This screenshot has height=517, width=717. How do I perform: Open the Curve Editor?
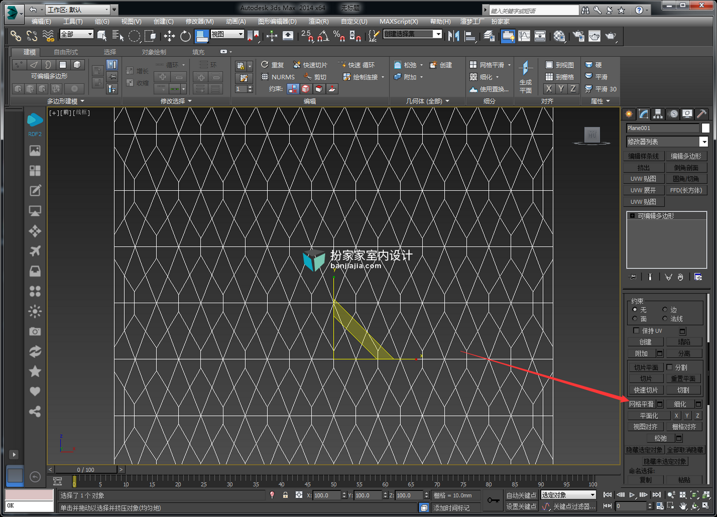click(x=524, y=36)
